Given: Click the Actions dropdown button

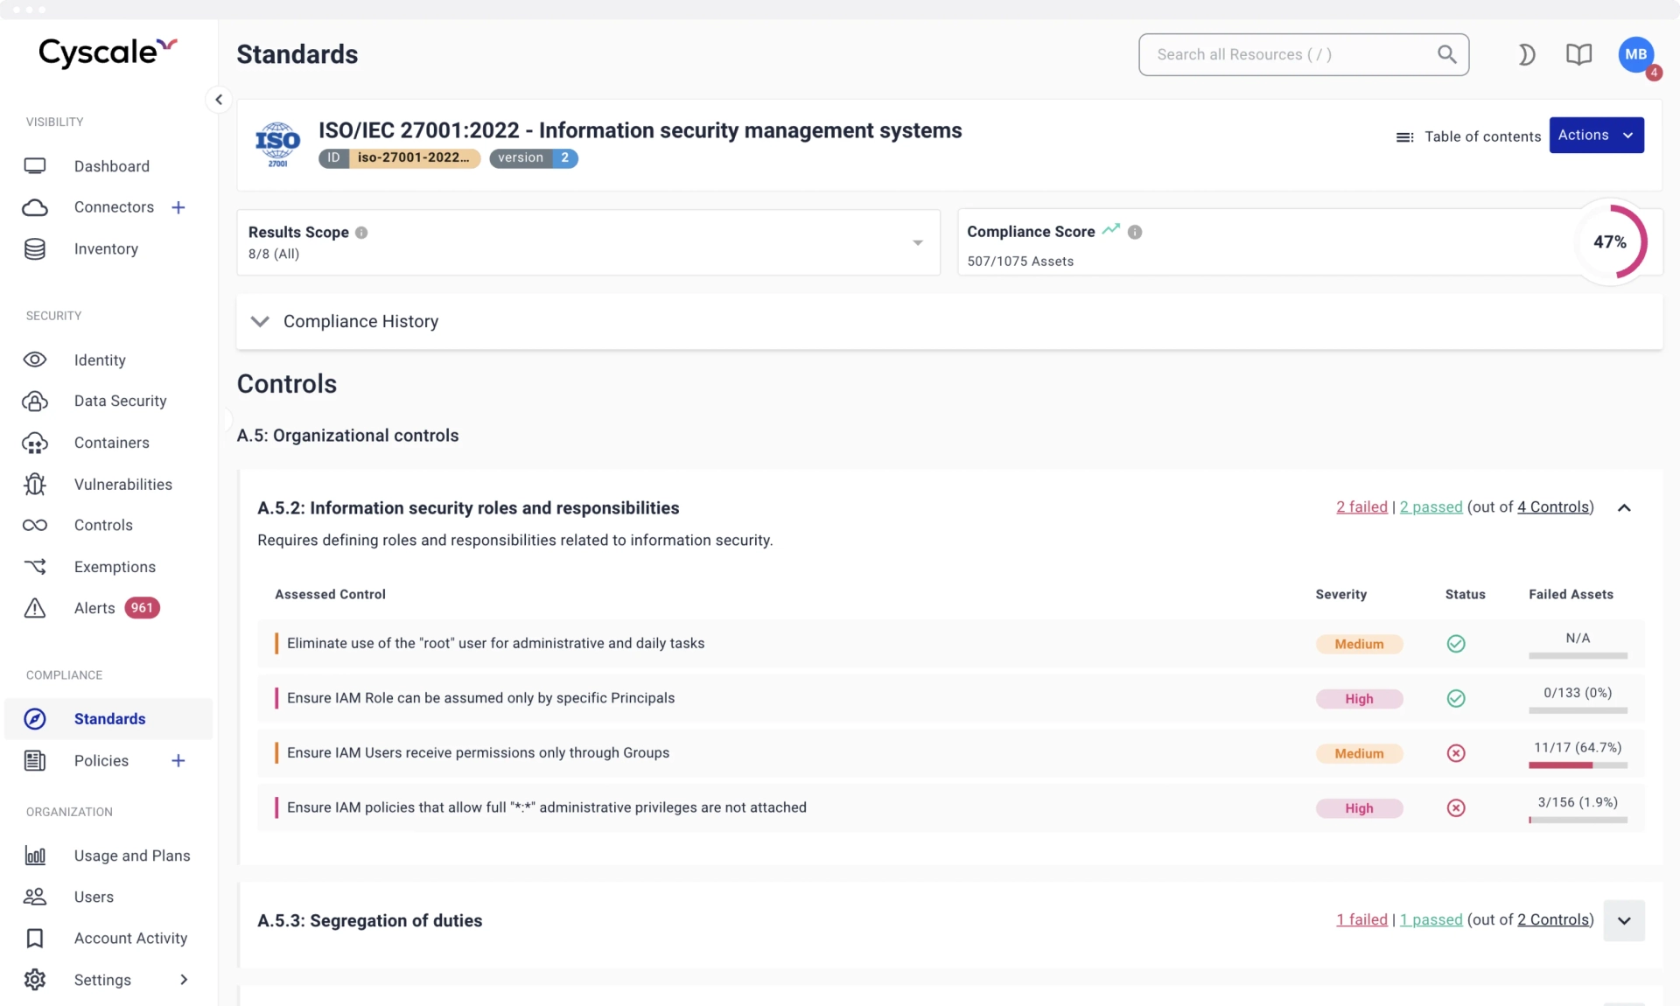Looking at the screenshot, I should click(1593, 134).
